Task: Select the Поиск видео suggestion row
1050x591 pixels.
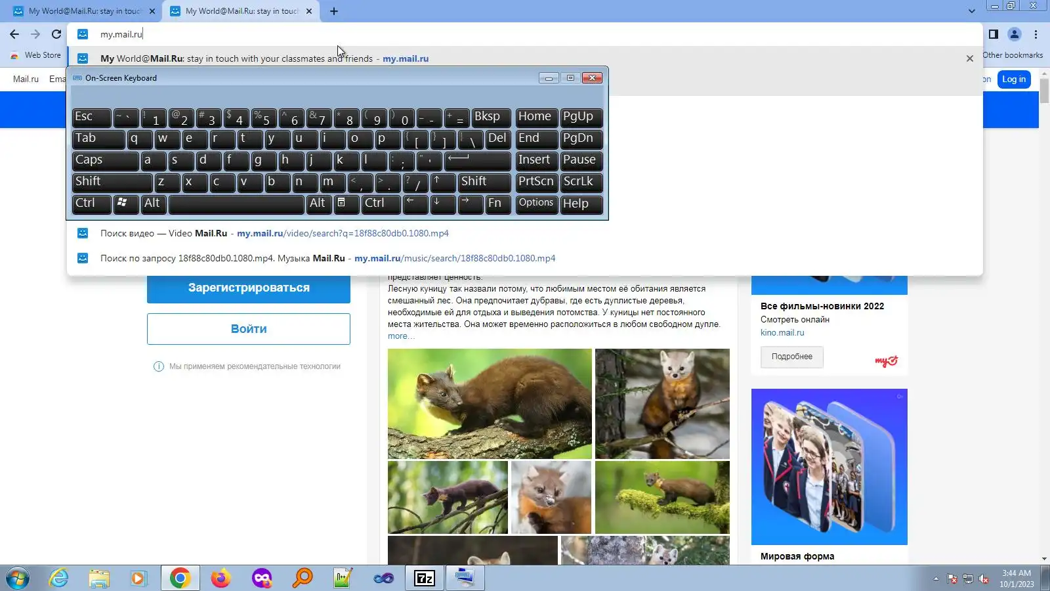Action: 525,233
